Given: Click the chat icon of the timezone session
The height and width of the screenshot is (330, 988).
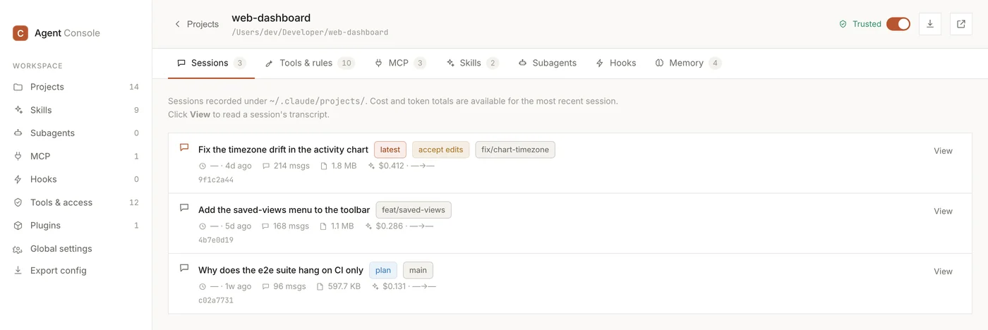Looking at the screenshot, I should [x=184, y=148].
